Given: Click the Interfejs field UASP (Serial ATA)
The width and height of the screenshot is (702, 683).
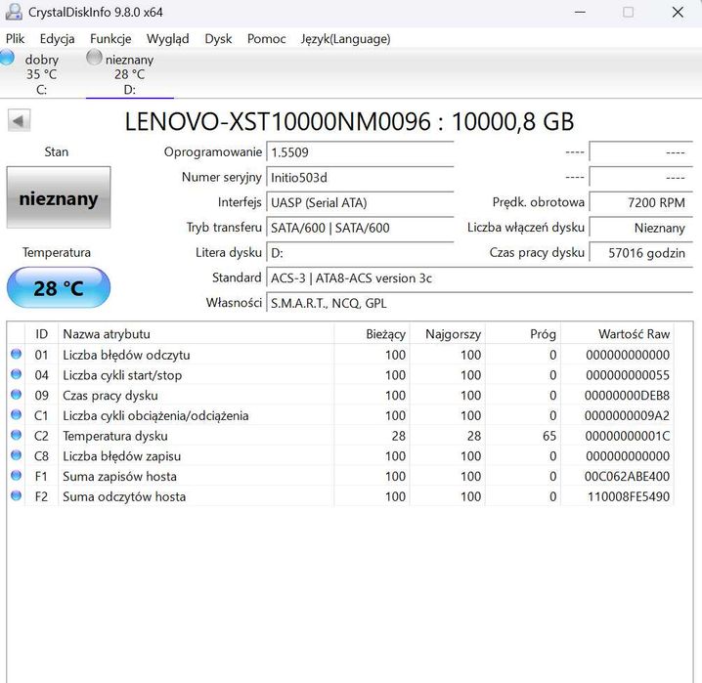Looking at the screenshot, I should pos(360,202).
